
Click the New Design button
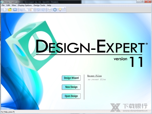[71, 87]
